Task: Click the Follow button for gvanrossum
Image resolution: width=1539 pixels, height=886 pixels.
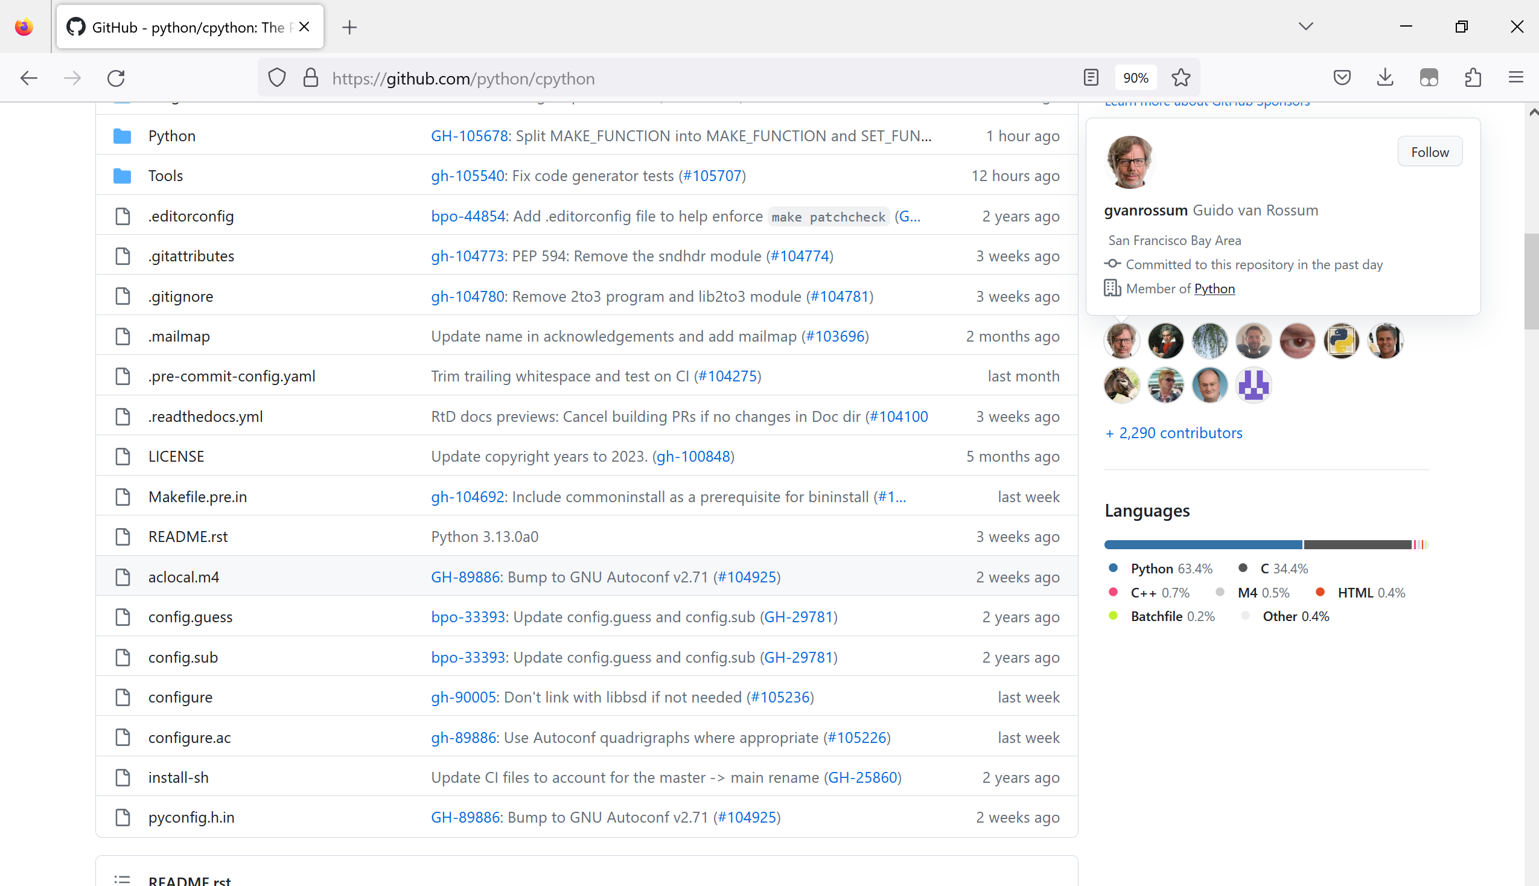Action: click(x=1428, y=151)
